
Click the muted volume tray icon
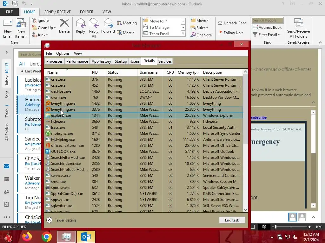tap(295, 237)
